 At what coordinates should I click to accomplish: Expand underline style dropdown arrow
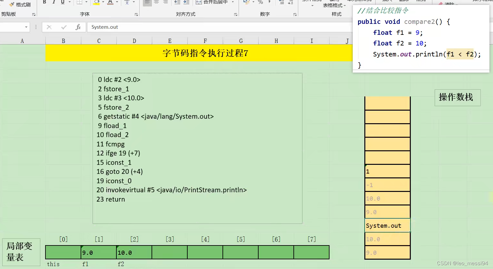(x=69, y=2)
